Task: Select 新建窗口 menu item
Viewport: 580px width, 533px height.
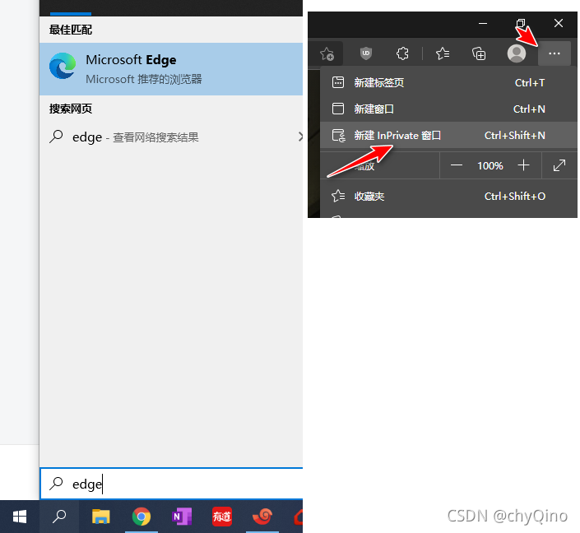Action: (x=448, y=109)
